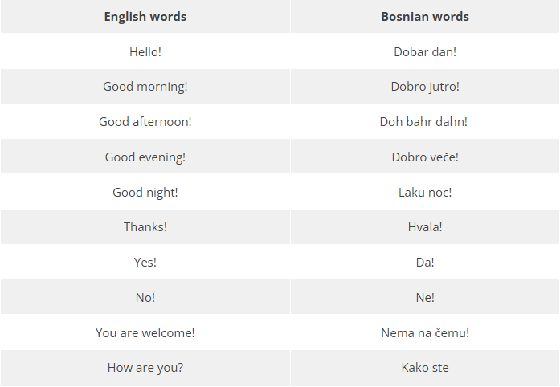Click the 'Kako ste' translation

(x=425, y=368)
